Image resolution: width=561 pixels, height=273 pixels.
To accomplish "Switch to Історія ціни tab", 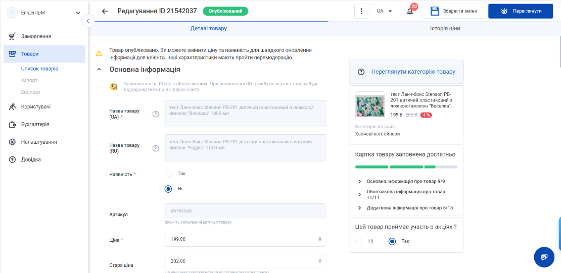I will [x=445, y=29].
